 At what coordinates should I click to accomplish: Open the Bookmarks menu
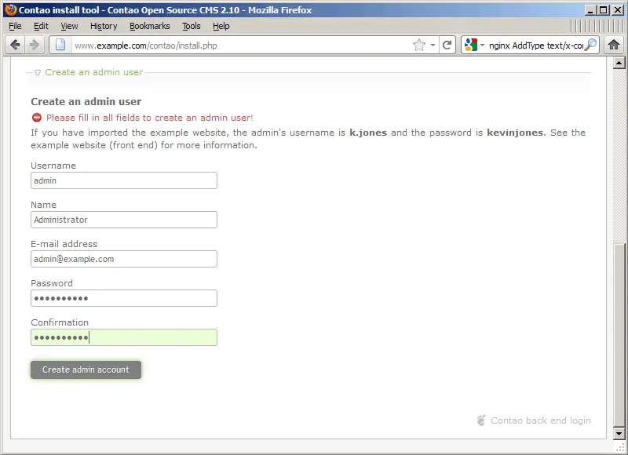click(x=149, y=26)
